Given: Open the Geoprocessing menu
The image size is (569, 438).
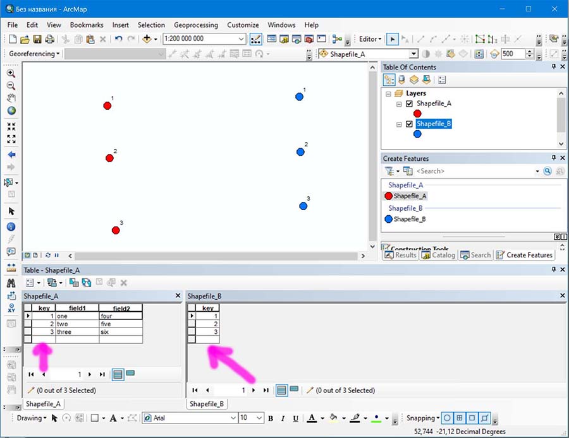Looking at the screenshot, I should [196, 25].
